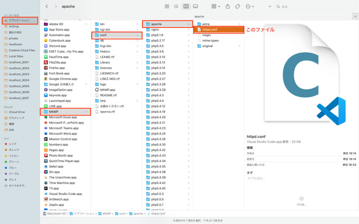Switch to gallery view
Image resolution: width=359 pixels, height=224 pixels.
[x=195, y=6]
